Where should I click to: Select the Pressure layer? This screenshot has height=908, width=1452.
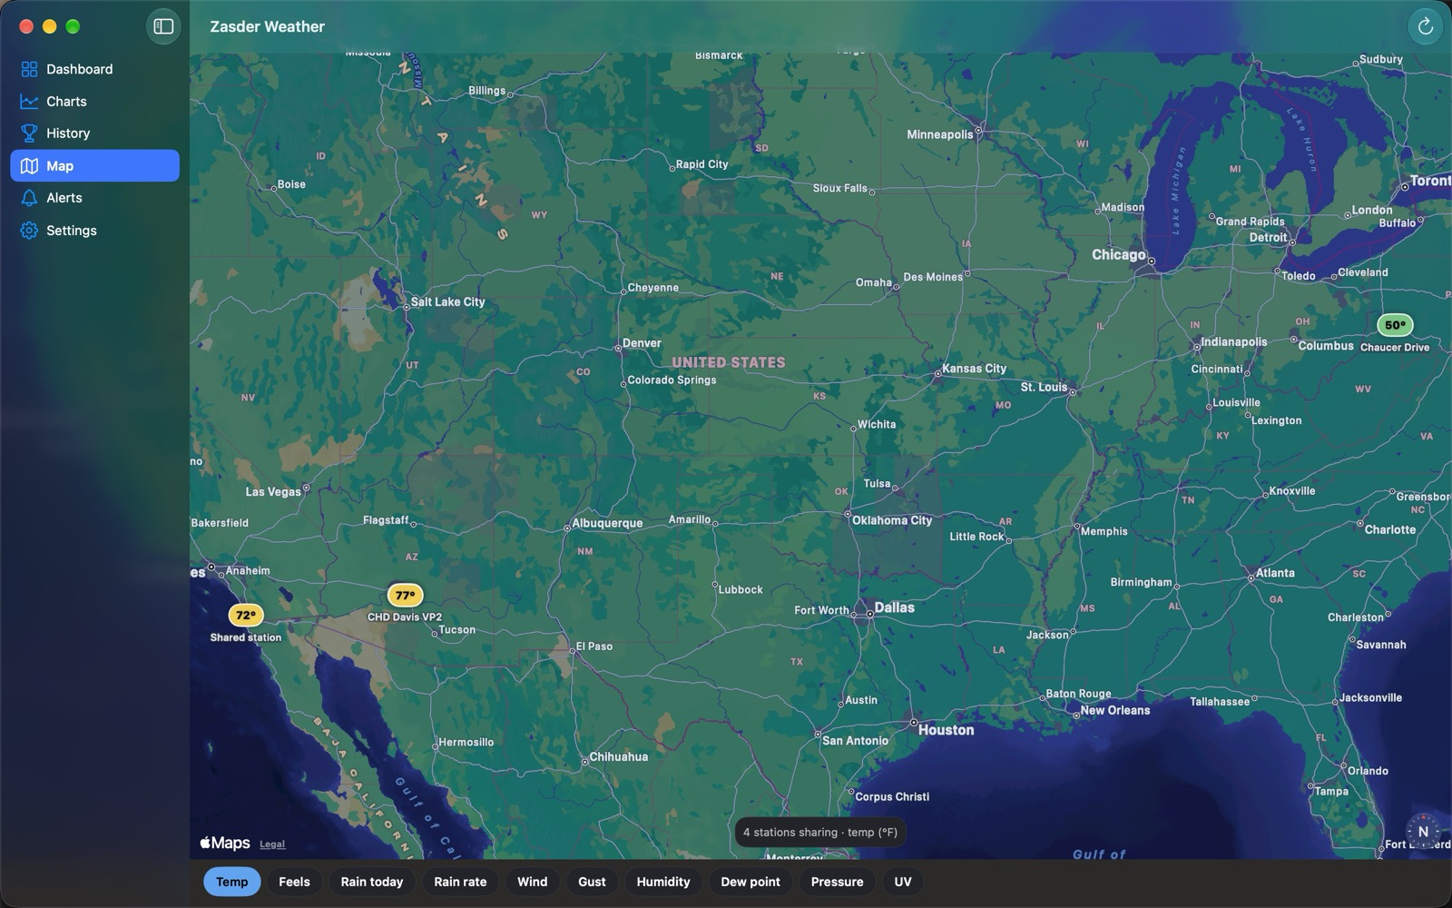(837, 882)
